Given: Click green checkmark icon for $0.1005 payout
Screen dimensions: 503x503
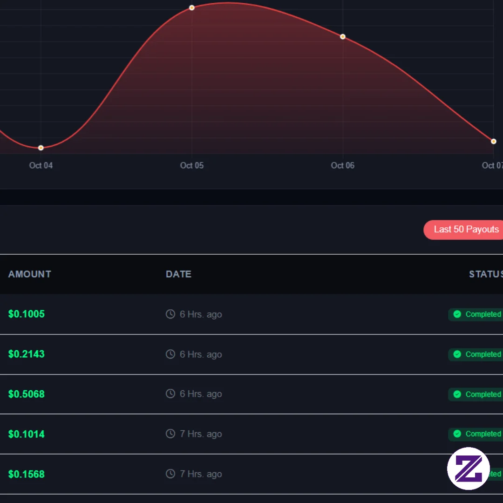Looking at the screenshot, I should coord(457,314).
